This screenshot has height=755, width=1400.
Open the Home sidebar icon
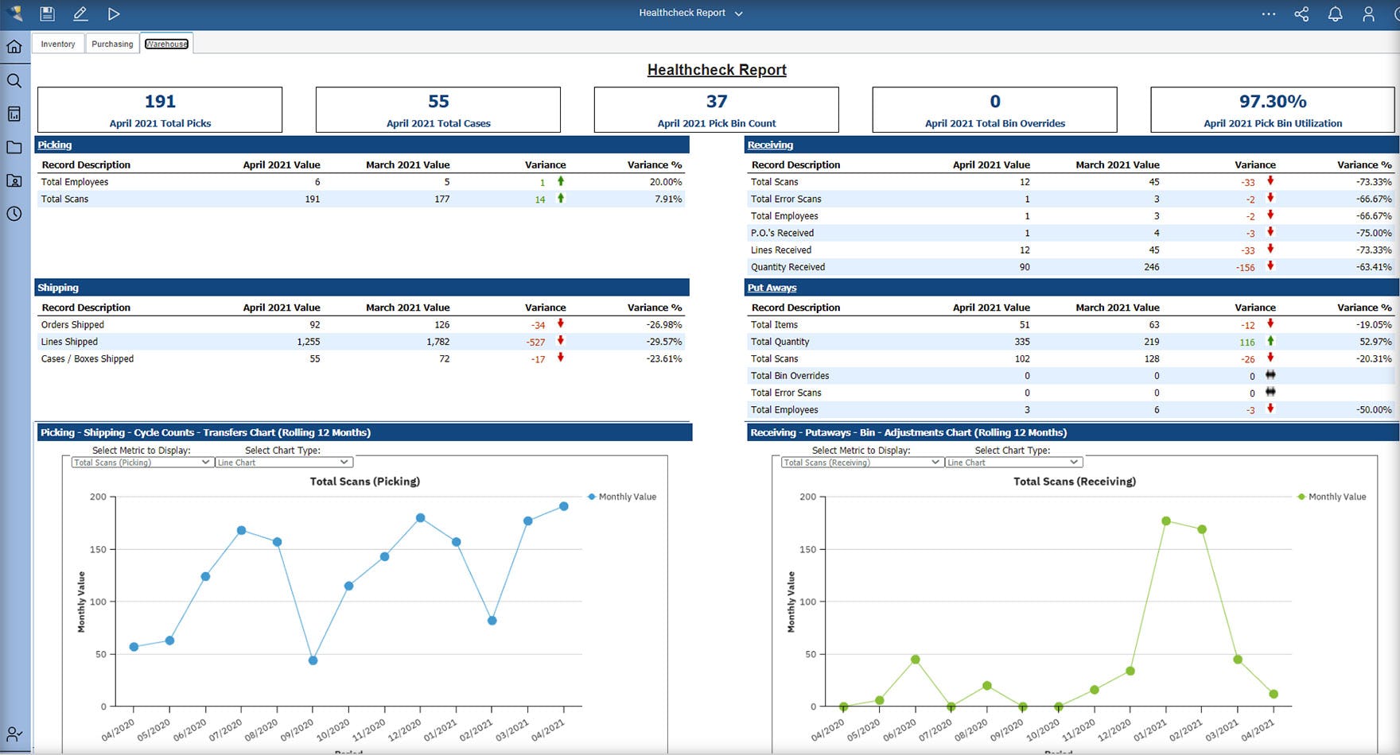[x=14, y=46]
